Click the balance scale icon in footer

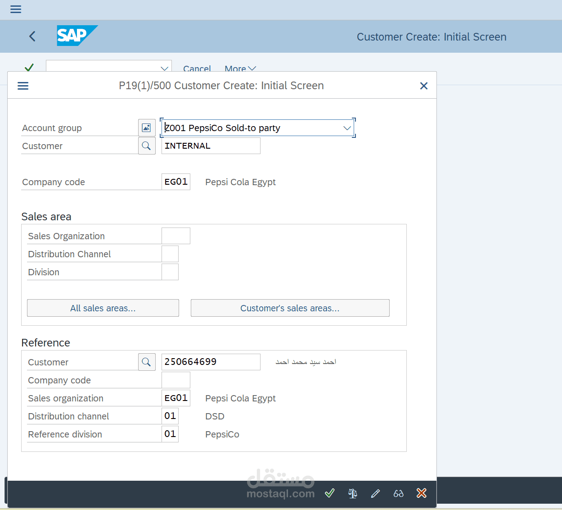pos(353,493)
